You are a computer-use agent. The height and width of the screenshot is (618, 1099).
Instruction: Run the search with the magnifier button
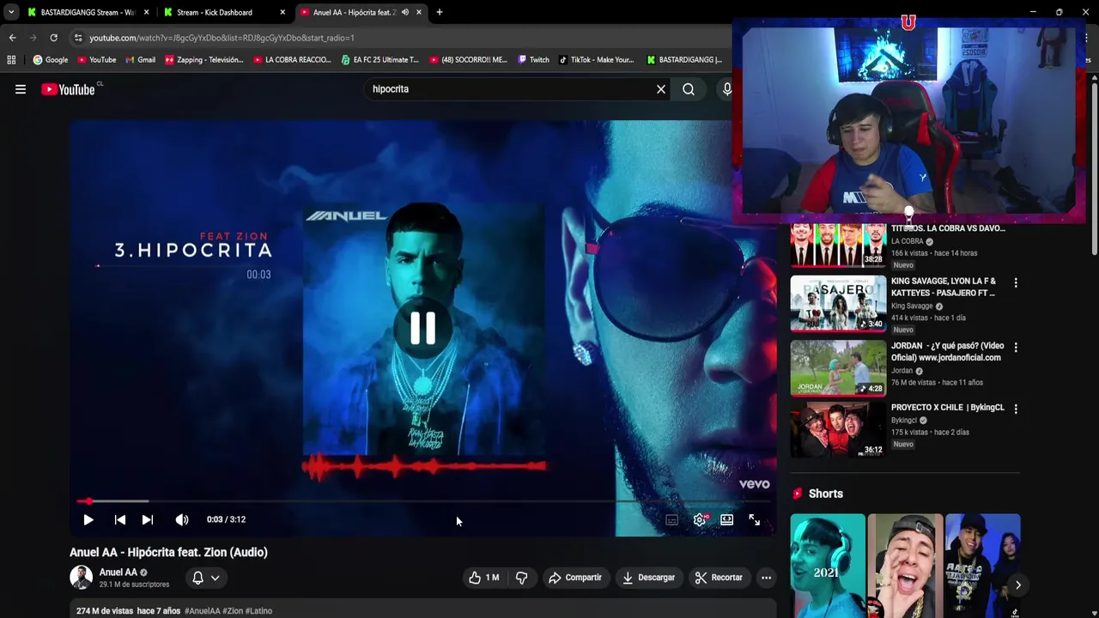[689, 89]
